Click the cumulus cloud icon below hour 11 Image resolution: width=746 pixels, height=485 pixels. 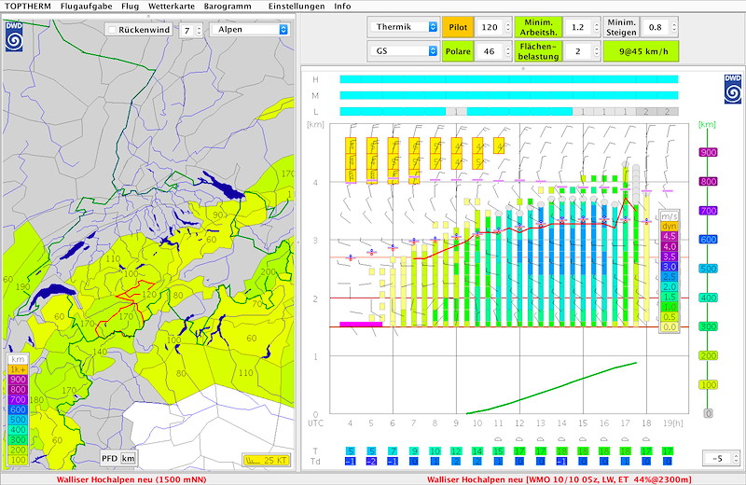coord(498,439)
